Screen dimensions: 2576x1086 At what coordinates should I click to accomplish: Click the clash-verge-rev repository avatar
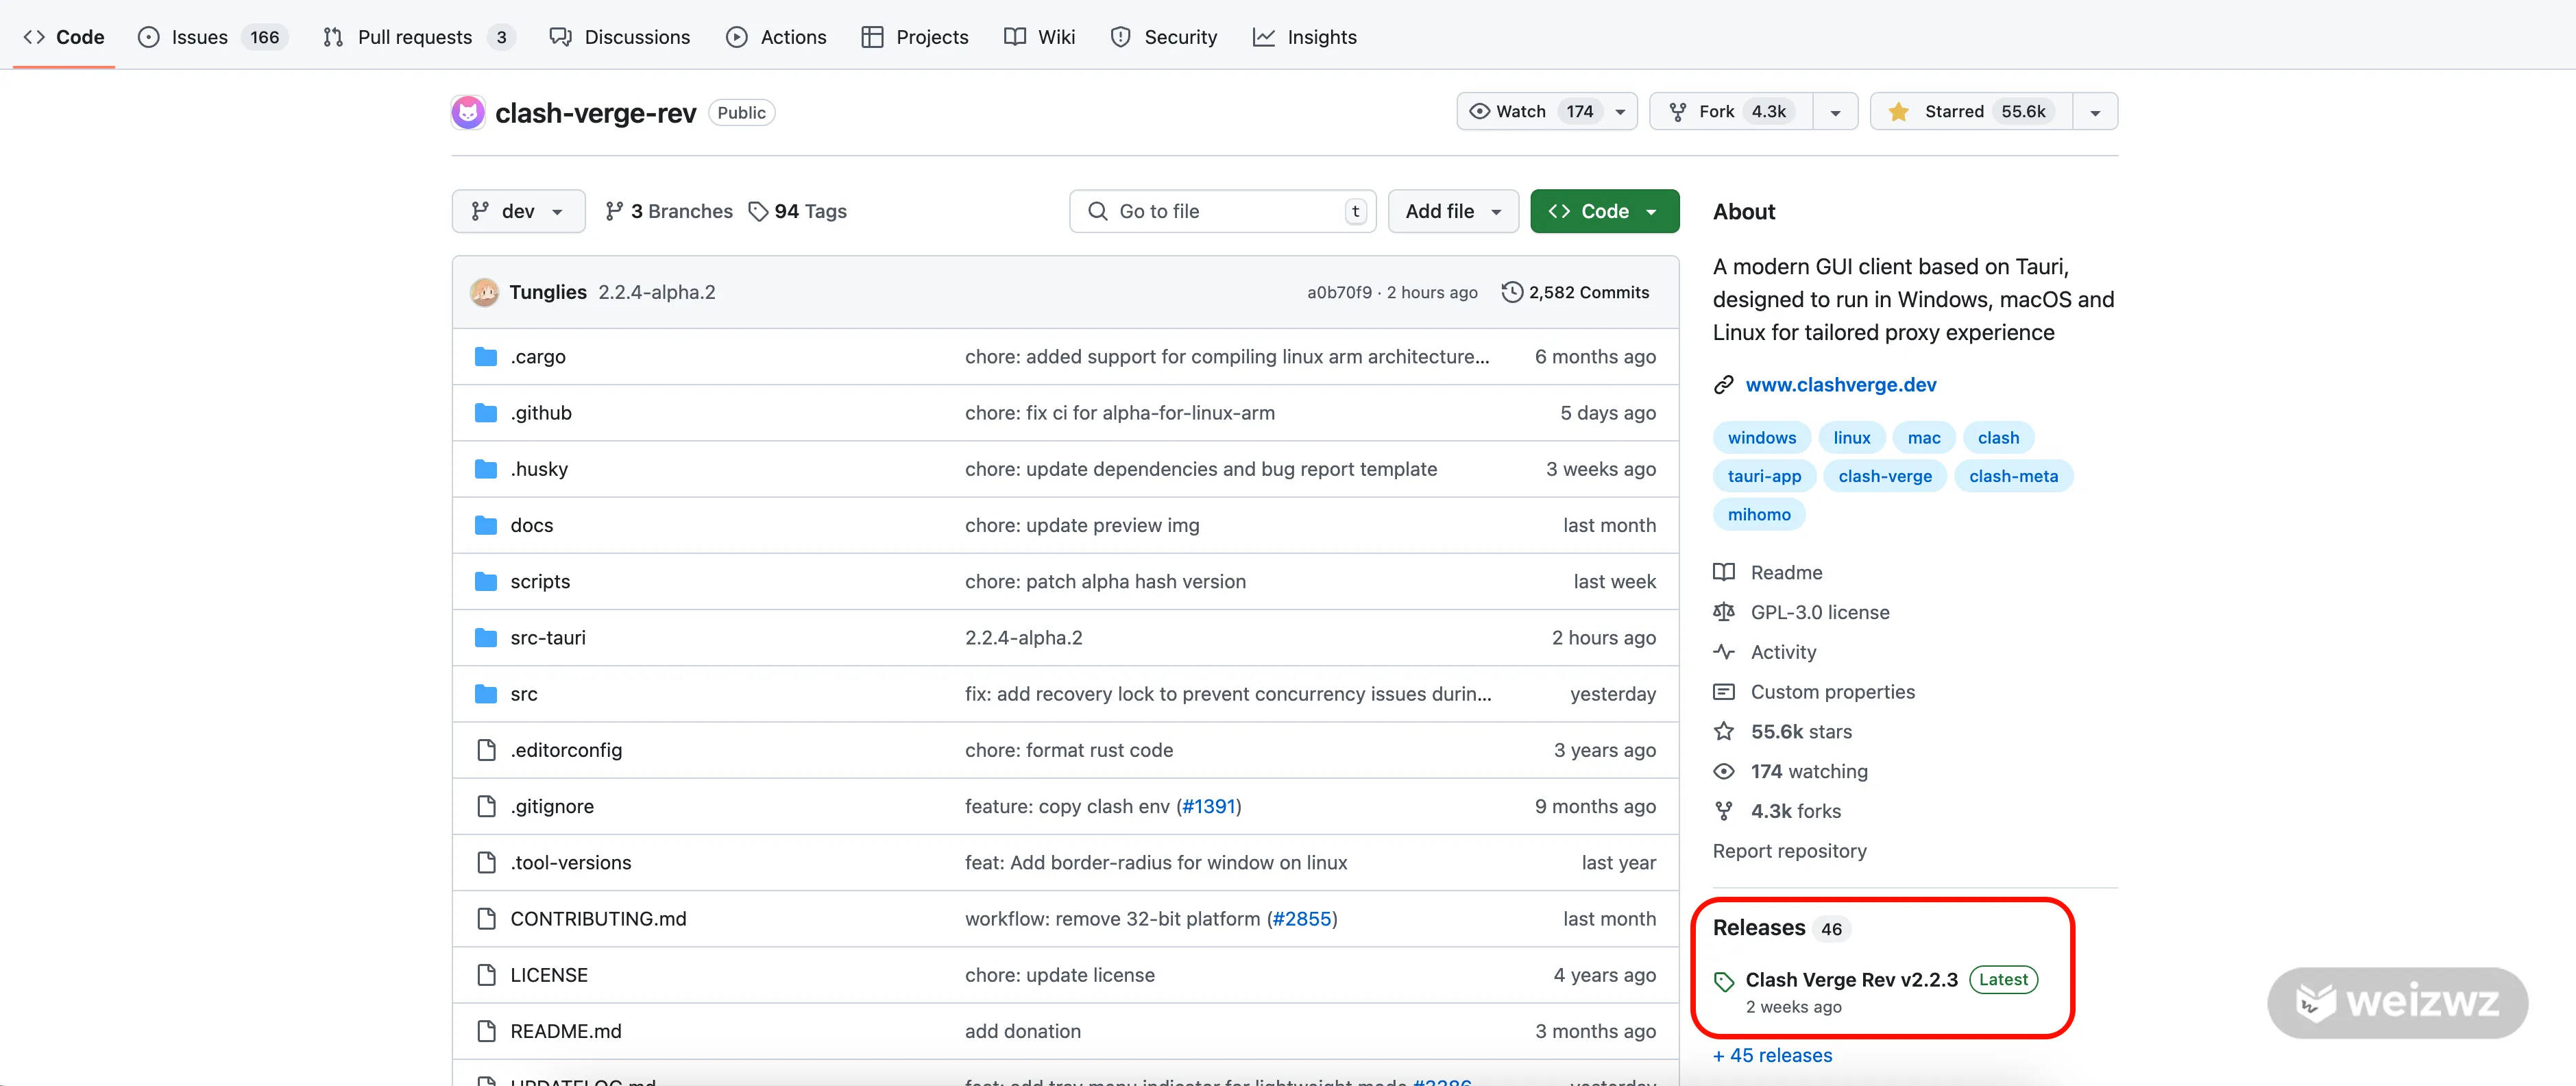pos(468,112)
